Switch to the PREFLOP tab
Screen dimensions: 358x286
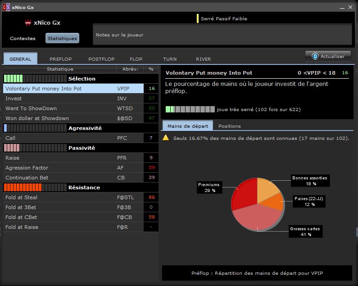60,59
